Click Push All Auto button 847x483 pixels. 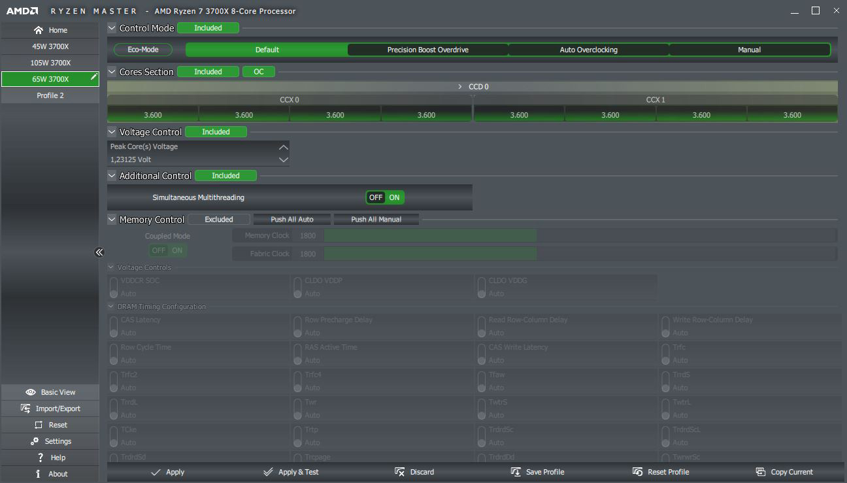[x=292, y=220]
